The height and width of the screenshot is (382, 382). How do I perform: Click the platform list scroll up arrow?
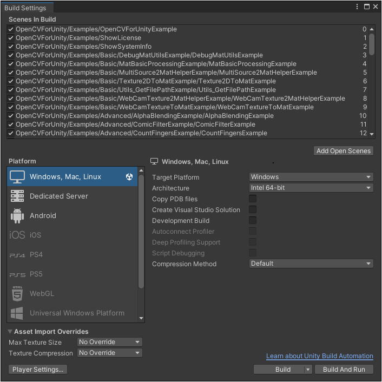(141, 170)
